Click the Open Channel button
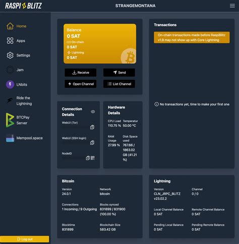The image size is (239, 244). (81, 84)
